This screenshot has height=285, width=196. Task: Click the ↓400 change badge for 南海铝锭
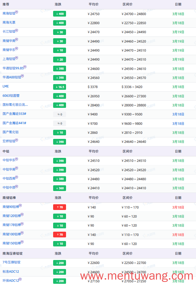tap(60, 14)
